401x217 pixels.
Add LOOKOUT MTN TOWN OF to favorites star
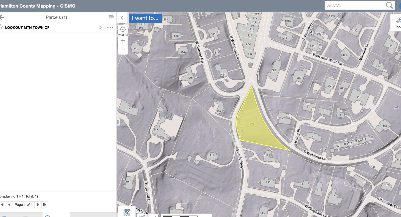click(1, 27)
